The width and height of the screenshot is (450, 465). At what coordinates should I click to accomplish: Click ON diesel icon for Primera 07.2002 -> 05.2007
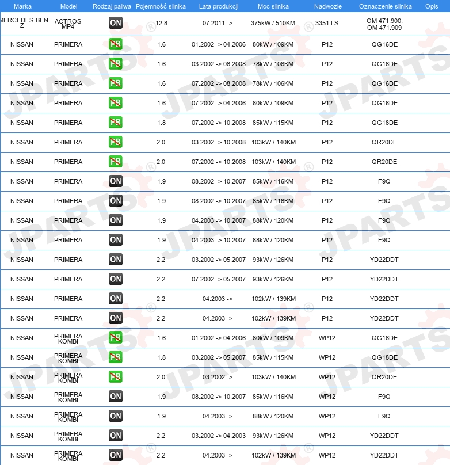(x=115, y=279)
